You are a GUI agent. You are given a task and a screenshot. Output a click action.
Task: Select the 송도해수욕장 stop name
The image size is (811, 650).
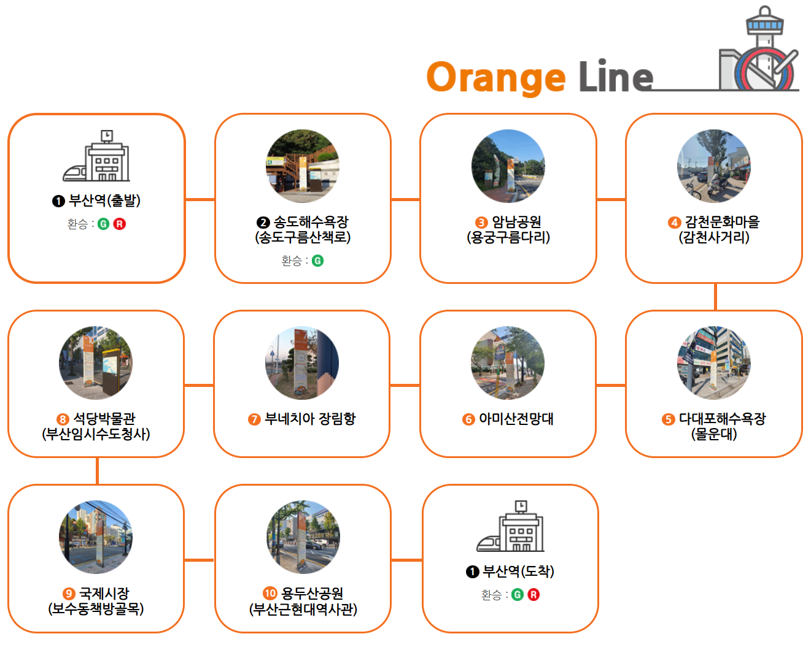point(311,222)
